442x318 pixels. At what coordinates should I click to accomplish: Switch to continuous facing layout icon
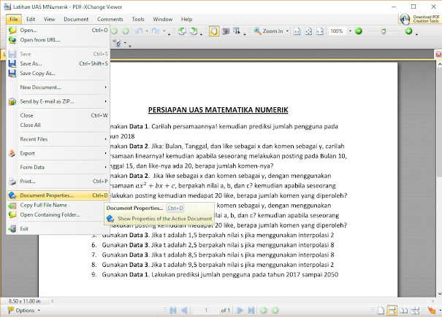point(415,310)
